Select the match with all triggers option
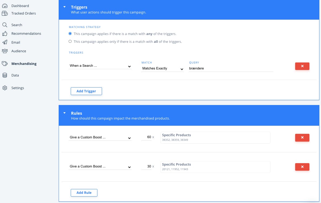 pyautogui.click(x=70, y=41)
